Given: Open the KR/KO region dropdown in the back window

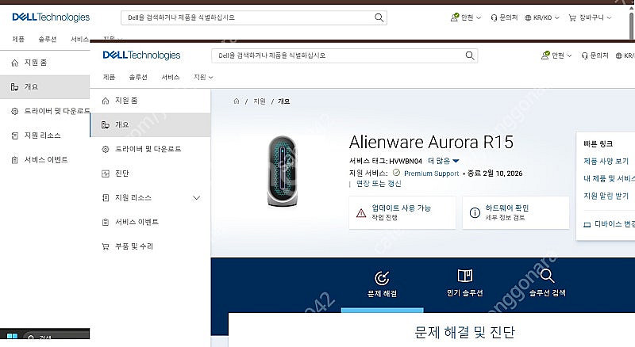Looking at the screenshot, I should [x=542, y=17].
